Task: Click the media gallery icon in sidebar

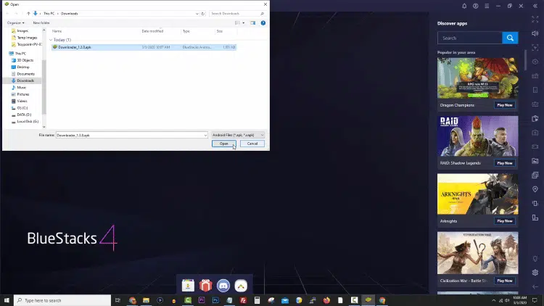Action: click(x=535, y=161)
